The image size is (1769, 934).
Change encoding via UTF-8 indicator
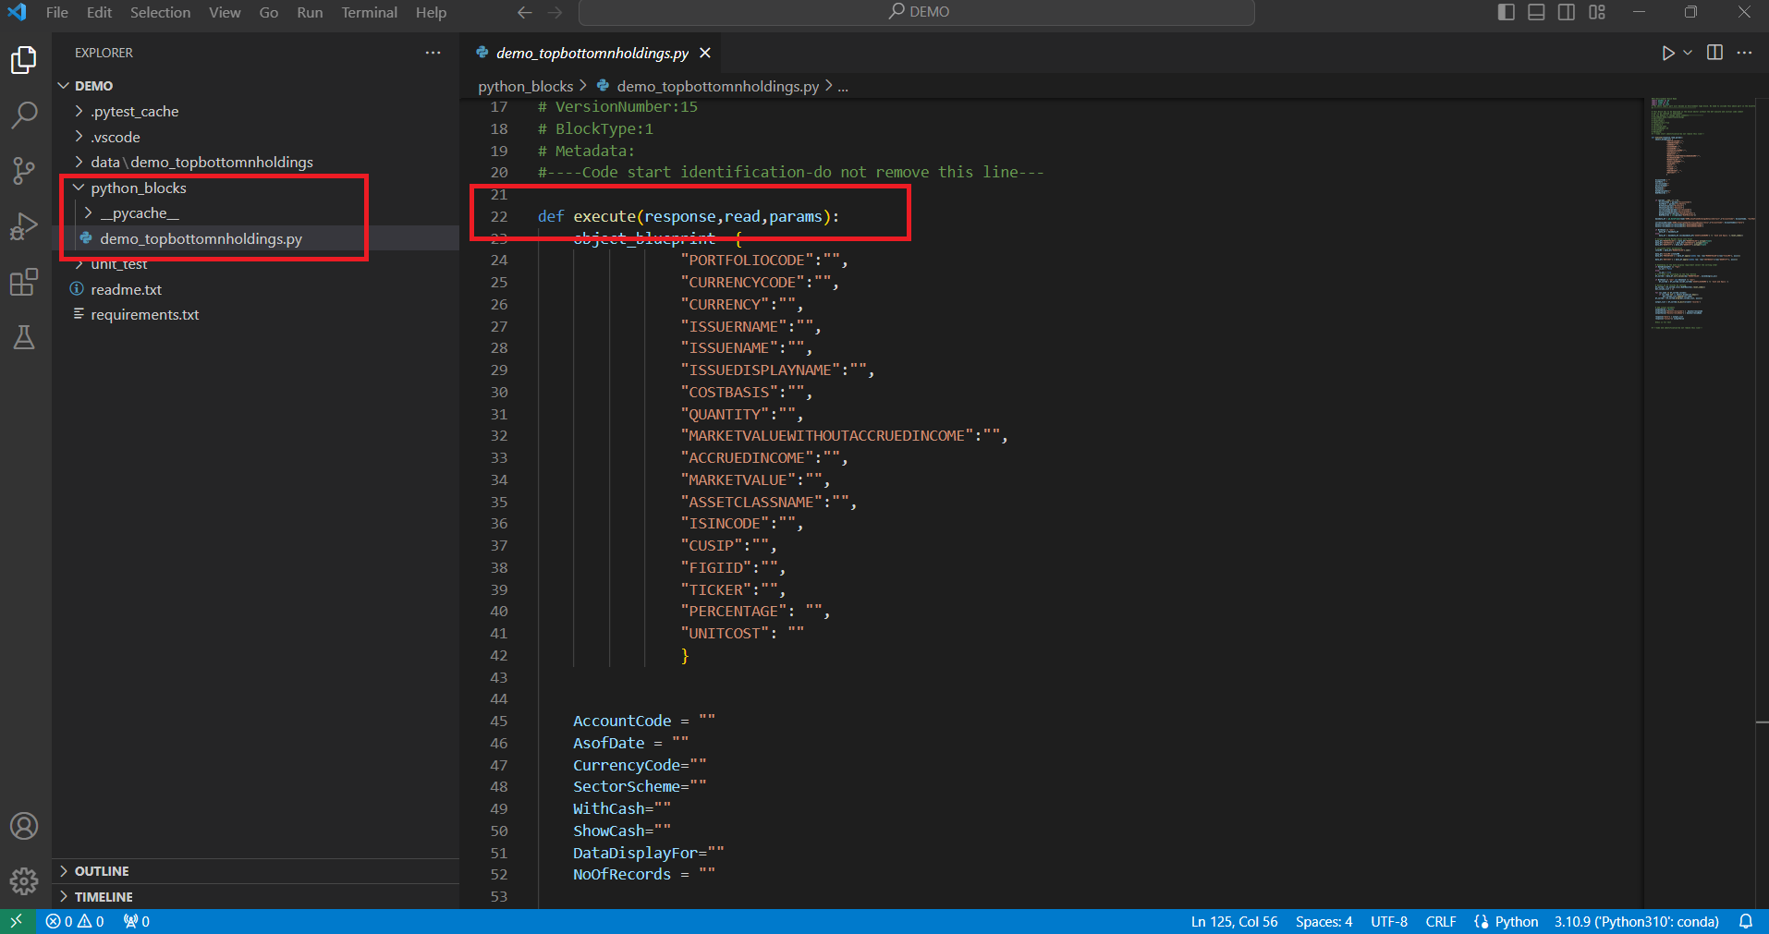pos(1389,921)
